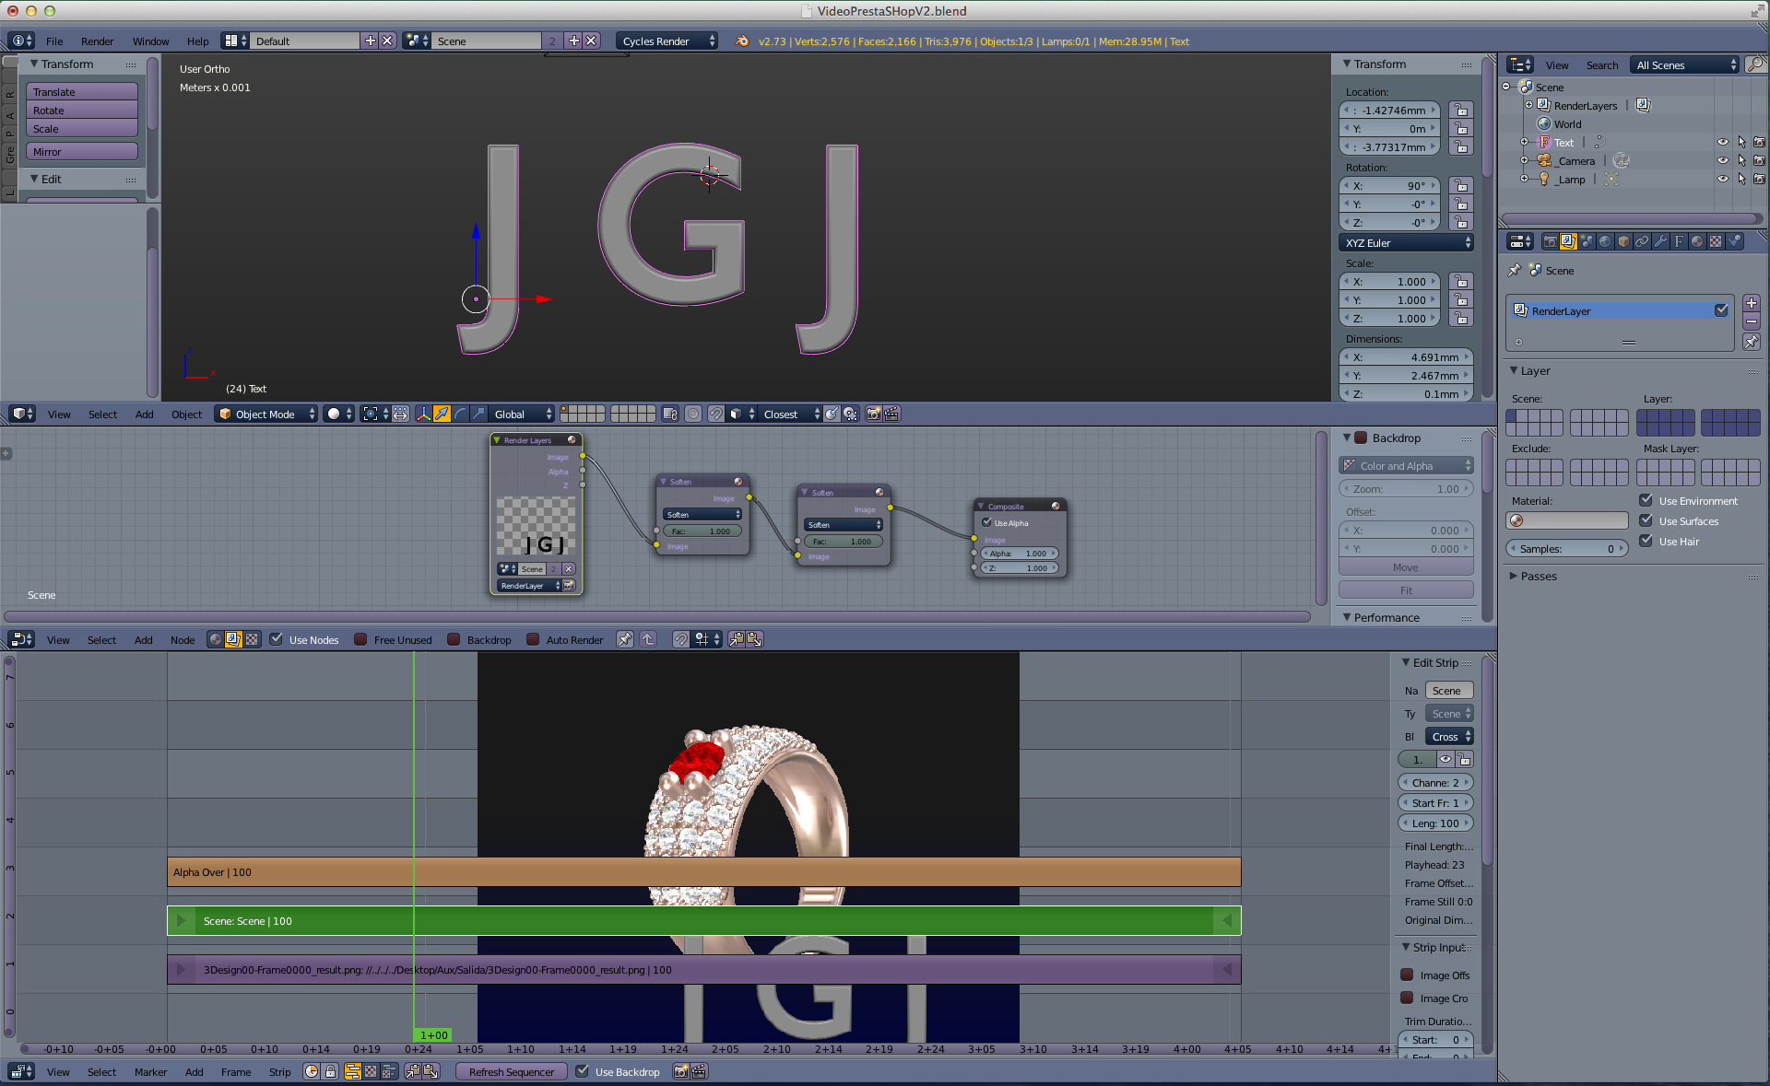The image size is (1770, 1086).
Task: Toggle Use Backdrop in sequencer
Action: [x=583, y=1071]
